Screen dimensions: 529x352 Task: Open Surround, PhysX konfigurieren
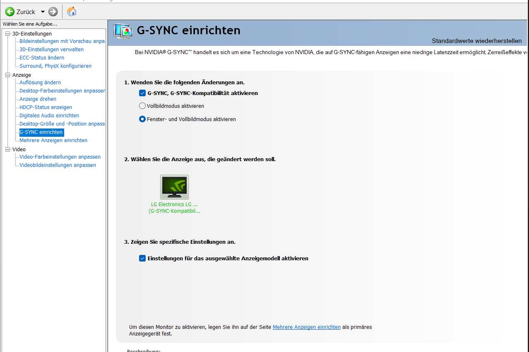55,66
